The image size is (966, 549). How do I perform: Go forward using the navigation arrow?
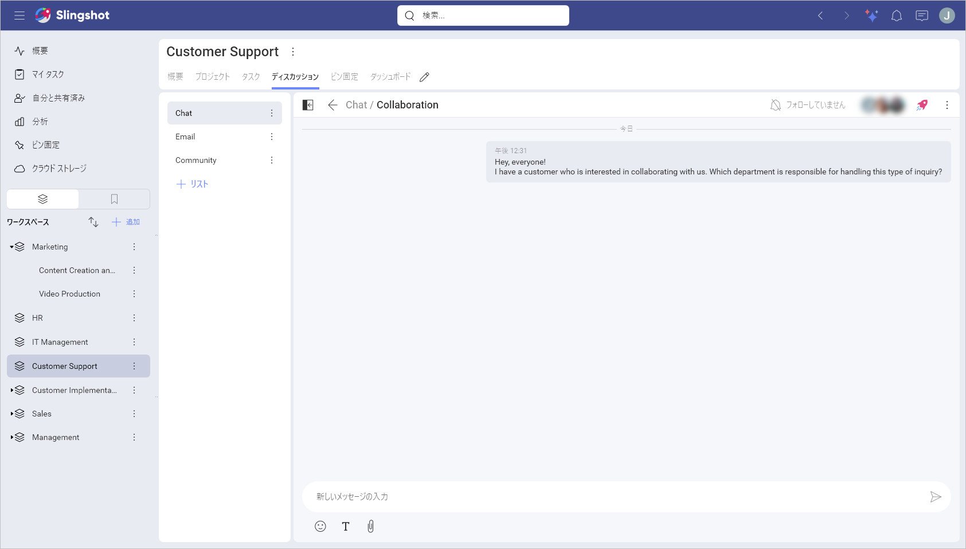846,15
